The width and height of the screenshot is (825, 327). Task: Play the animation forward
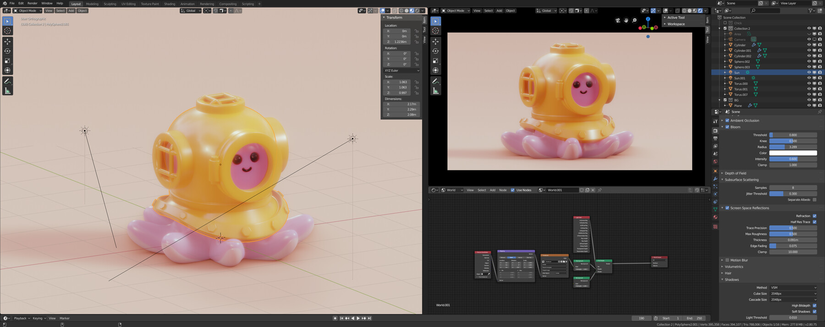(x=358, y=318)
